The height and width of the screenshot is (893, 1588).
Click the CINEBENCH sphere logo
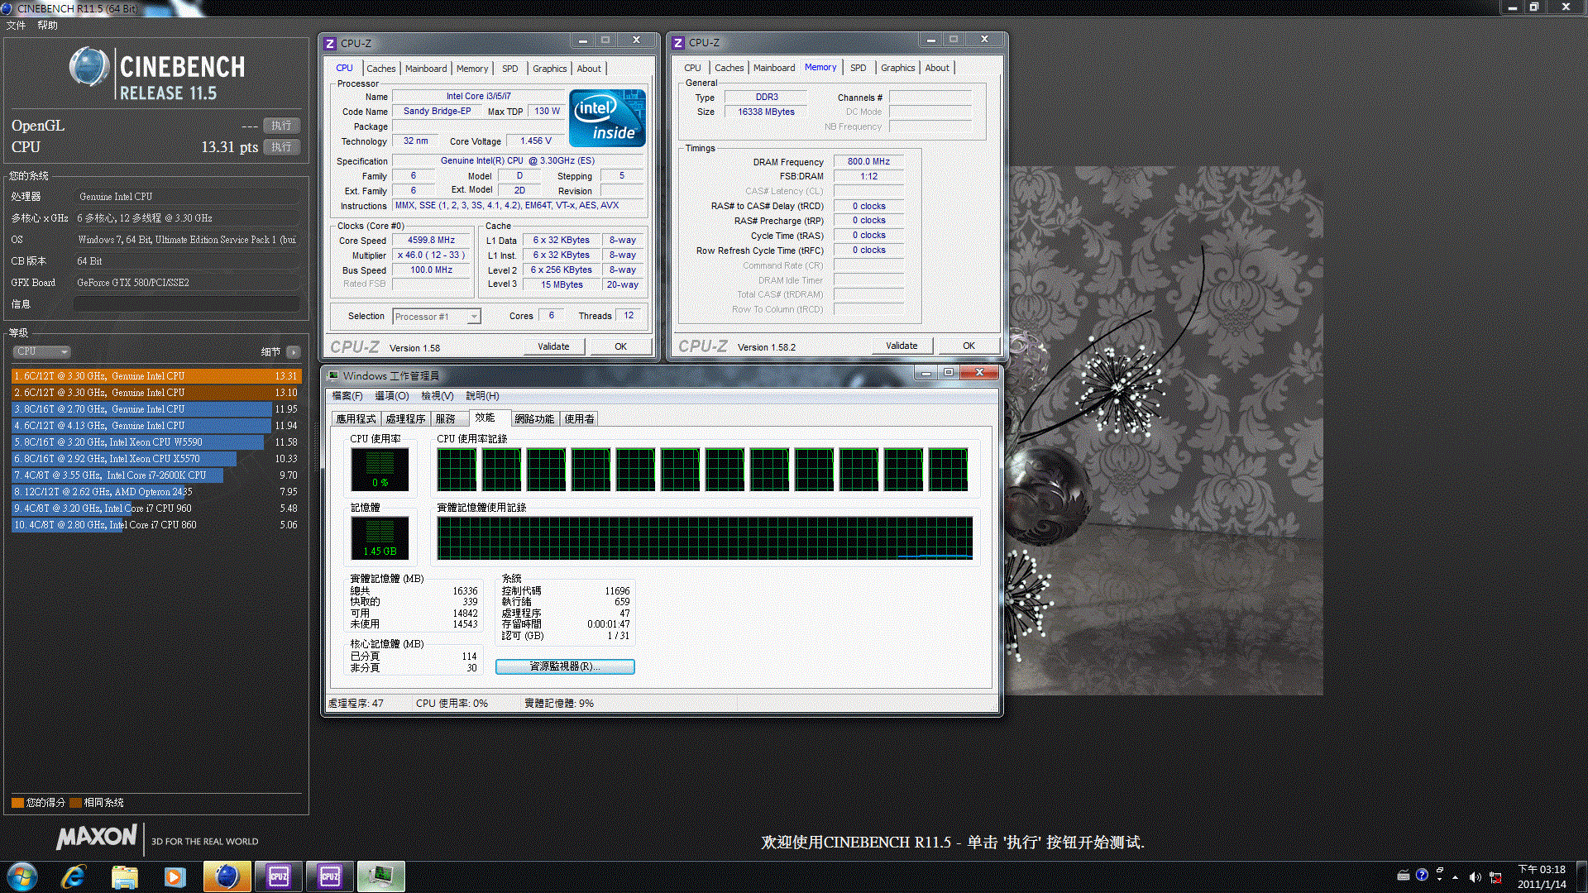pyautogui.click(x=89, y=67)
